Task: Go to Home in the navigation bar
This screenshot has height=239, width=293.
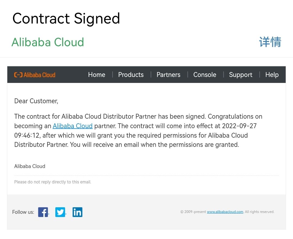Action: [97, 75]
